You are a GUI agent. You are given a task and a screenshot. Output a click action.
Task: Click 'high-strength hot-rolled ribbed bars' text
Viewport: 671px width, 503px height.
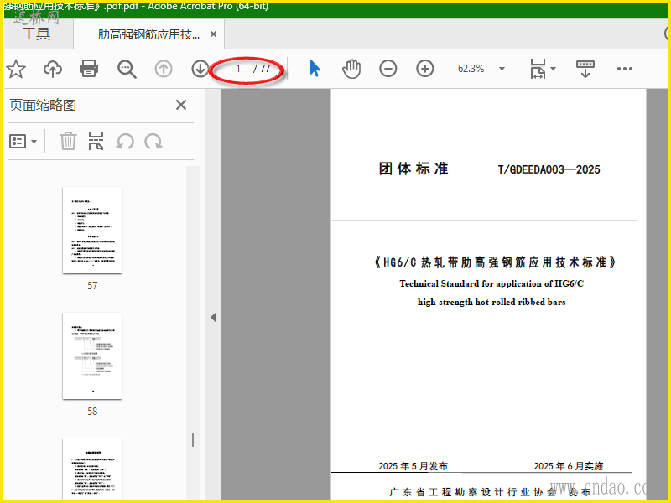tap(492, 302)
